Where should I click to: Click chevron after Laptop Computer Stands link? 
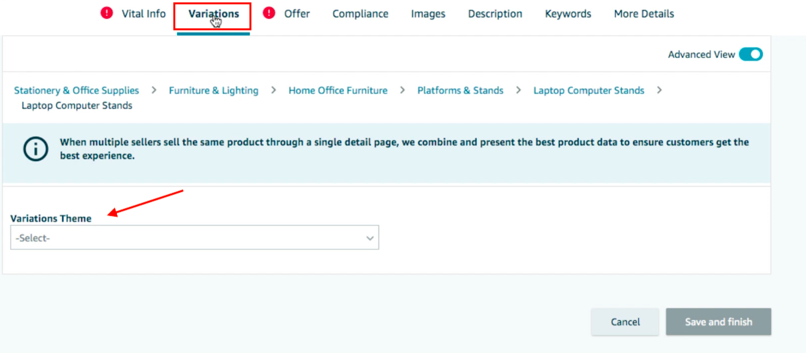[660, 90]
